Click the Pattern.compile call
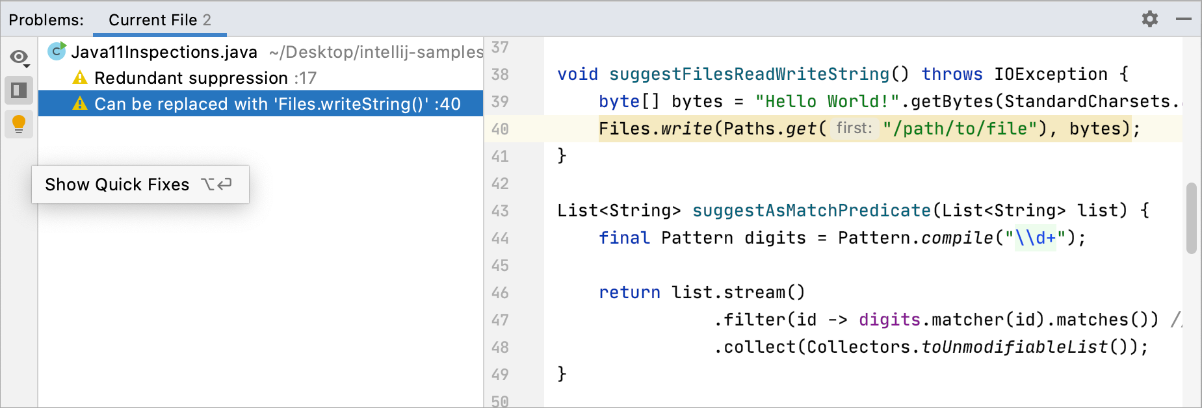The height and width of the screenshot is (408, 1202). pyautogui.click(x=915, y=238)
